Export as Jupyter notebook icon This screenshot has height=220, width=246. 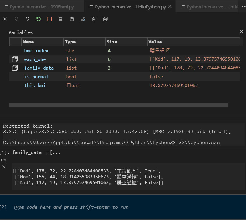click(x=83, y=19)
